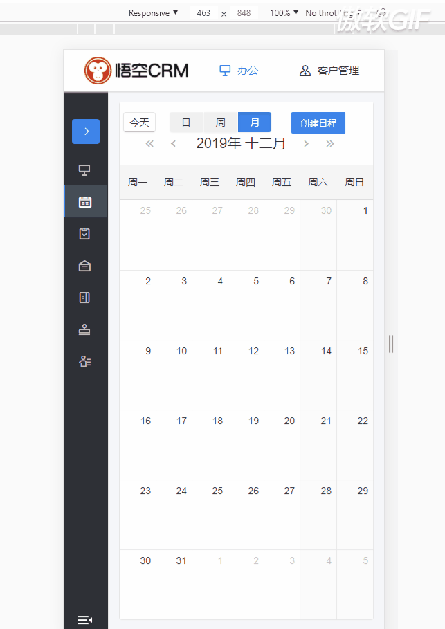Viewport: 445px width, 629px height.
Task: Switch calendar to 日 view
Action: click(186, 122)
